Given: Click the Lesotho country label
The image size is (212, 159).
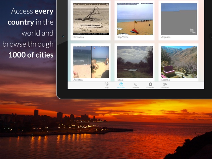Looking at the screenshot, I should (166, 80).
